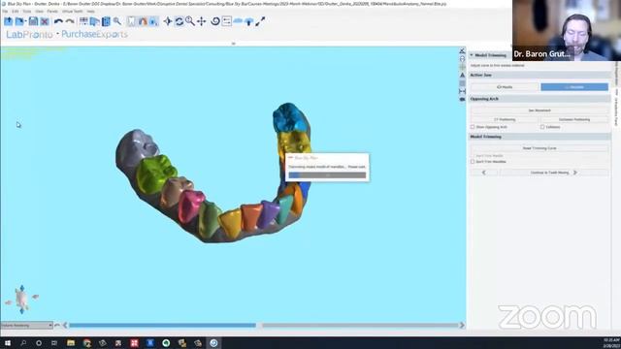Click the open-project folder toolbar icon

coord(19,21)
